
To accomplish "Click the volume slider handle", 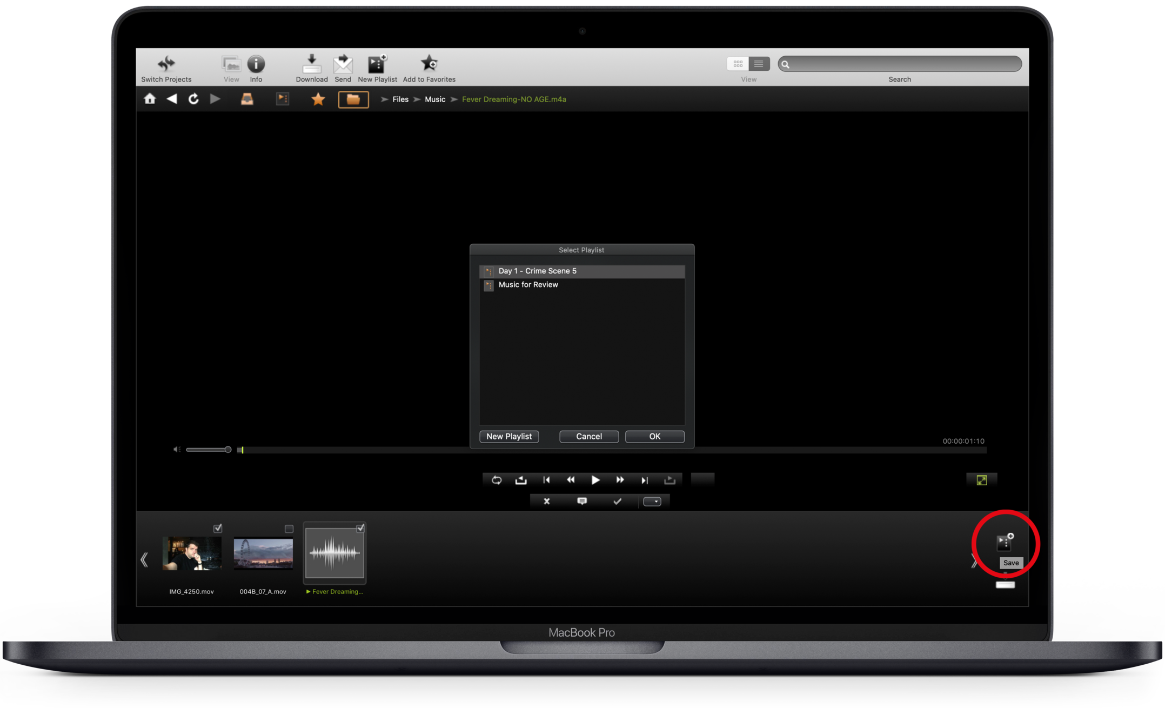I will click(228, 450).
